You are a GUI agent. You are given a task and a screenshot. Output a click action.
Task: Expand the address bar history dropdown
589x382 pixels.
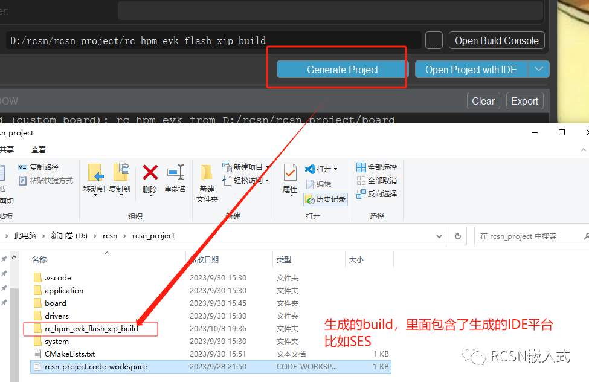pyautogui.click(x=439, y=236)
